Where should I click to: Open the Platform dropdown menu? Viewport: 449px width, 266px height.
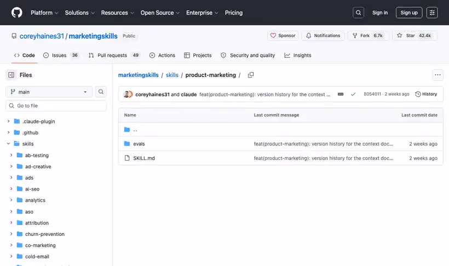coord(44,13)
